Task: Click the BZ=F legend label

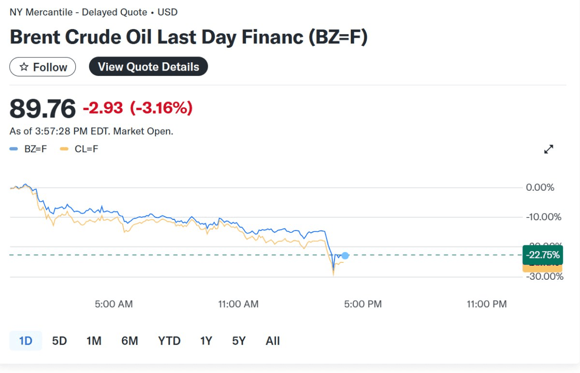Action: [36, 149]
